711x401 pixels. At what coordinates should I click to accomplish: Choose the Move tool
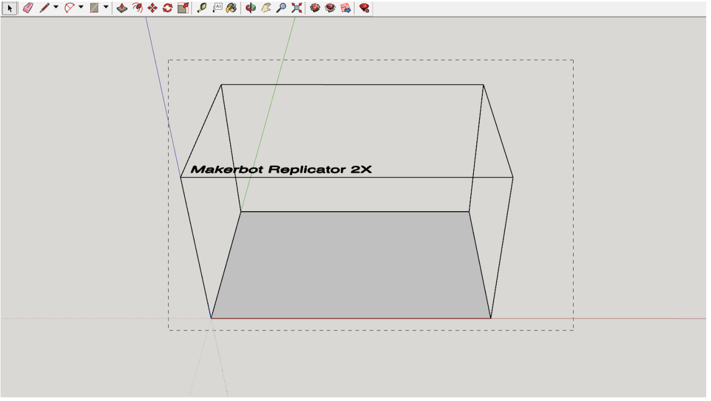tap(152, 8)
